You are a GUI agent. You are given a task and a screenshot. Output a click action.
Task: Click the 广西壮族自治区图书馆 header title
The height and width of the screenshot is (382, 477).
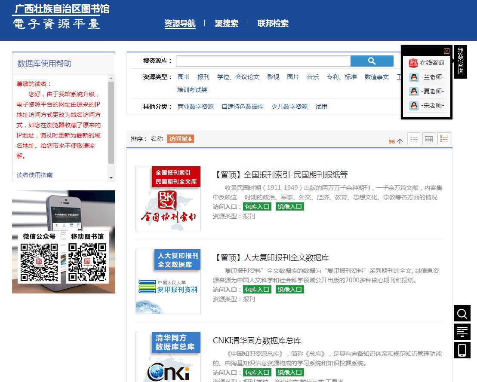point(62,9)
